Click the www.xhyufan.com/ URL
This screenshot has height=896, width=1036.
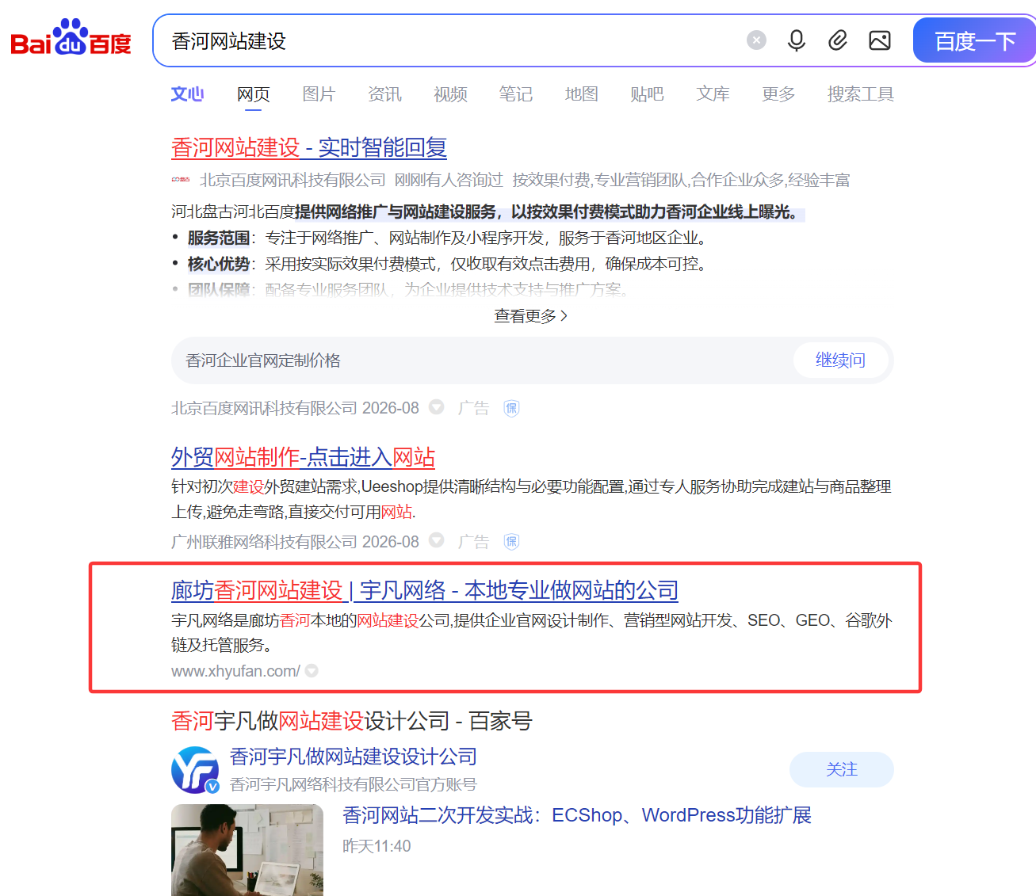point(235,671)
